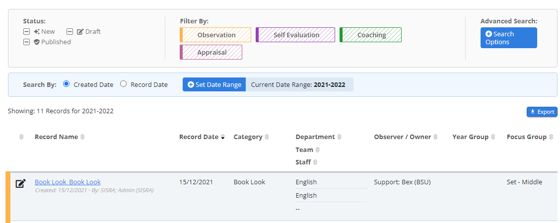Viewport: 560px width, 223px height.
Task: Expand the Advanced Search Options
Action: tap(508, 38)
